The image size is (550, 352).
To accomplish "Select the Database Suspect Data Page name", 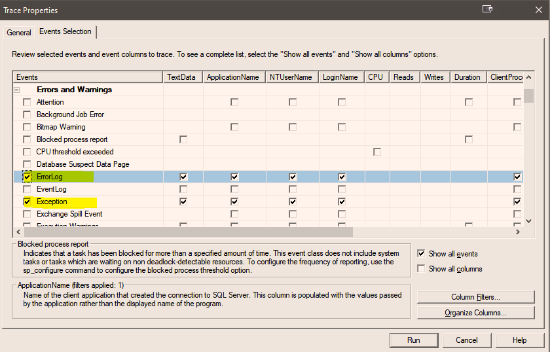I will pyautogui.click(x=82, y=164).
